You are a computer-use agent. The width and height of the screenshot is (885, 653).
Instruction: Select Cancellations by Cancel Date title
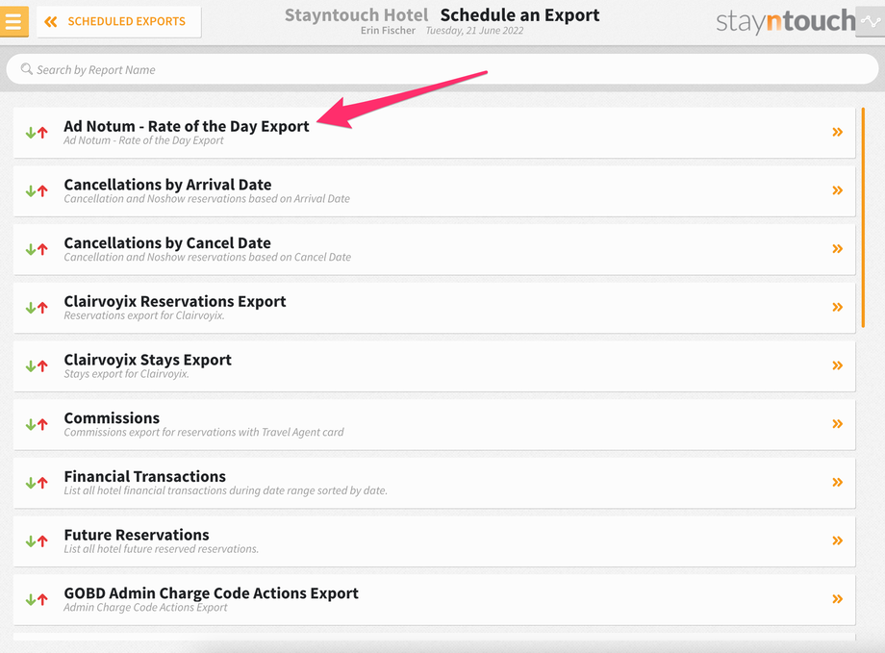tap(167, 242)
